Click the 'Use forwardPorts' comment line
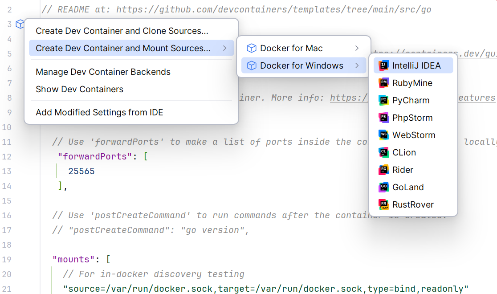This screenshot has height=294, width=497. [x=209, y=142]
